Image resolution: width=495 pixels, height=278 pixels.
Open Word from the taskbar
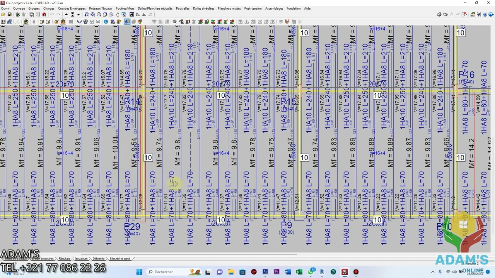[288, 272]
